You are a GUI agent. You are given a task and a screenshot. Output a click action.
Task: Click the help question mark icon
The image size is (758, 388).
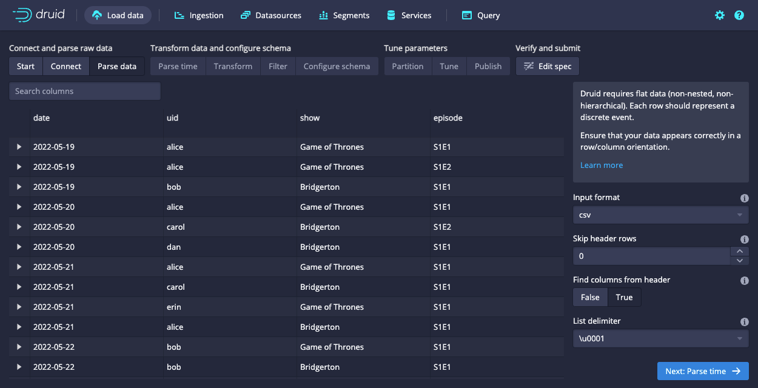coord(739,15)
